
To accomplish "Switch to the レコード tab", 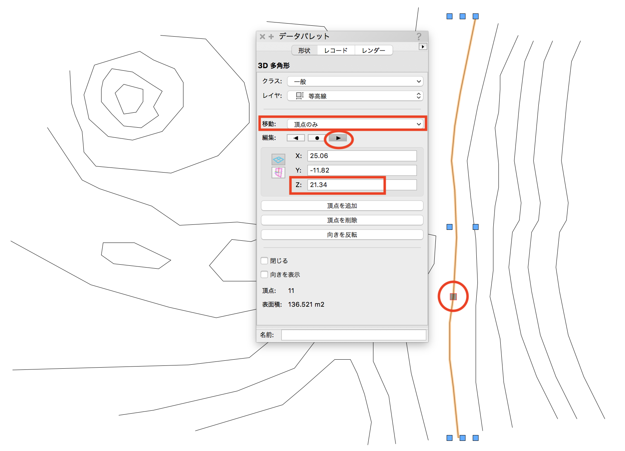I will [x=336, y=50].
